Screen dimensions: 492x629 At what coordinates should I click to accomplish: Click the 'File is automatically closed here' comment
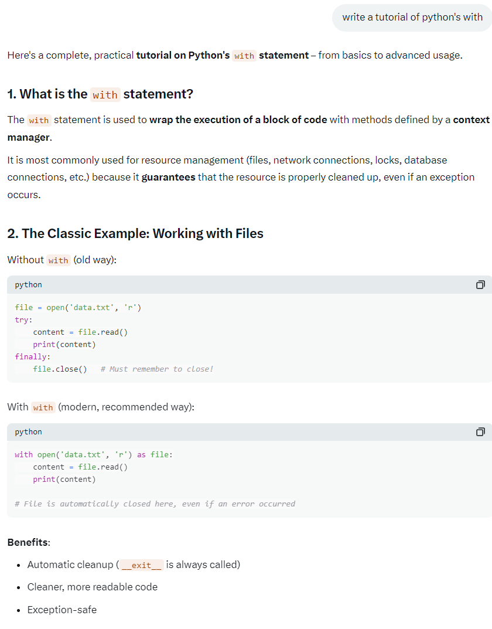[x=155, y=504]
